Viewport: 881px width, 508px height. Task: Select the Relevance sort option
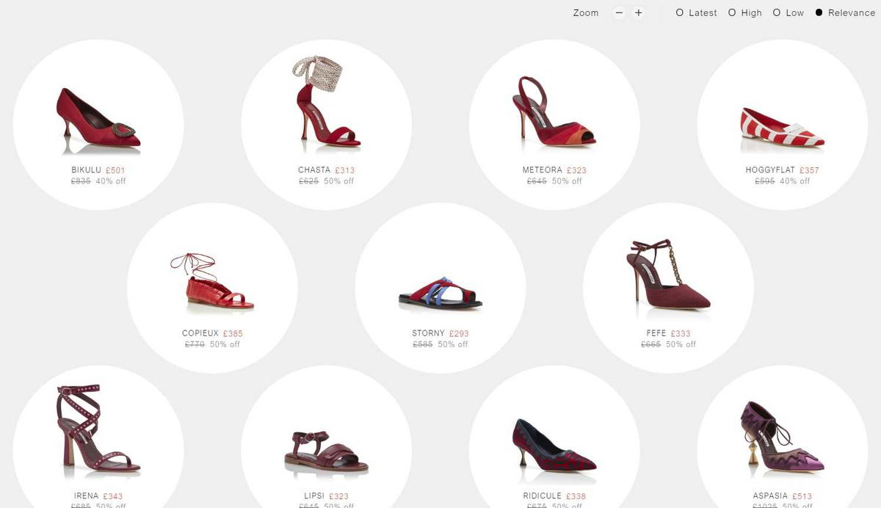[x=845, y=12]
